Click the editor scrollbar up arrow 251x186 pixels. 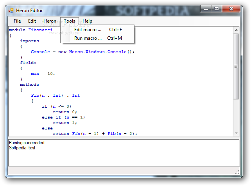[236, 30]
